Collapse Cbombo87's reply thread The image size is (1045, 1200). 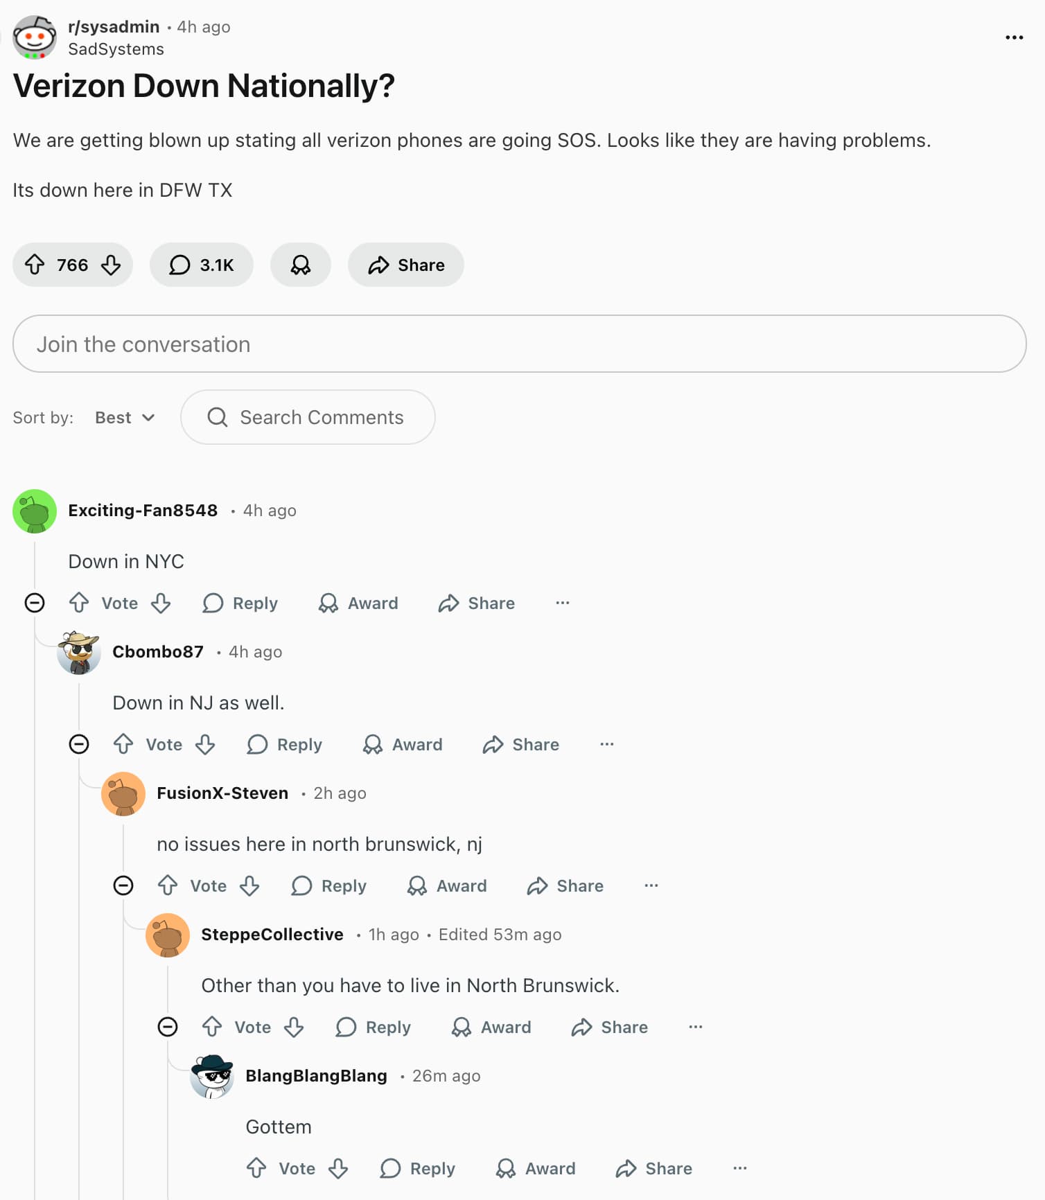79,744
